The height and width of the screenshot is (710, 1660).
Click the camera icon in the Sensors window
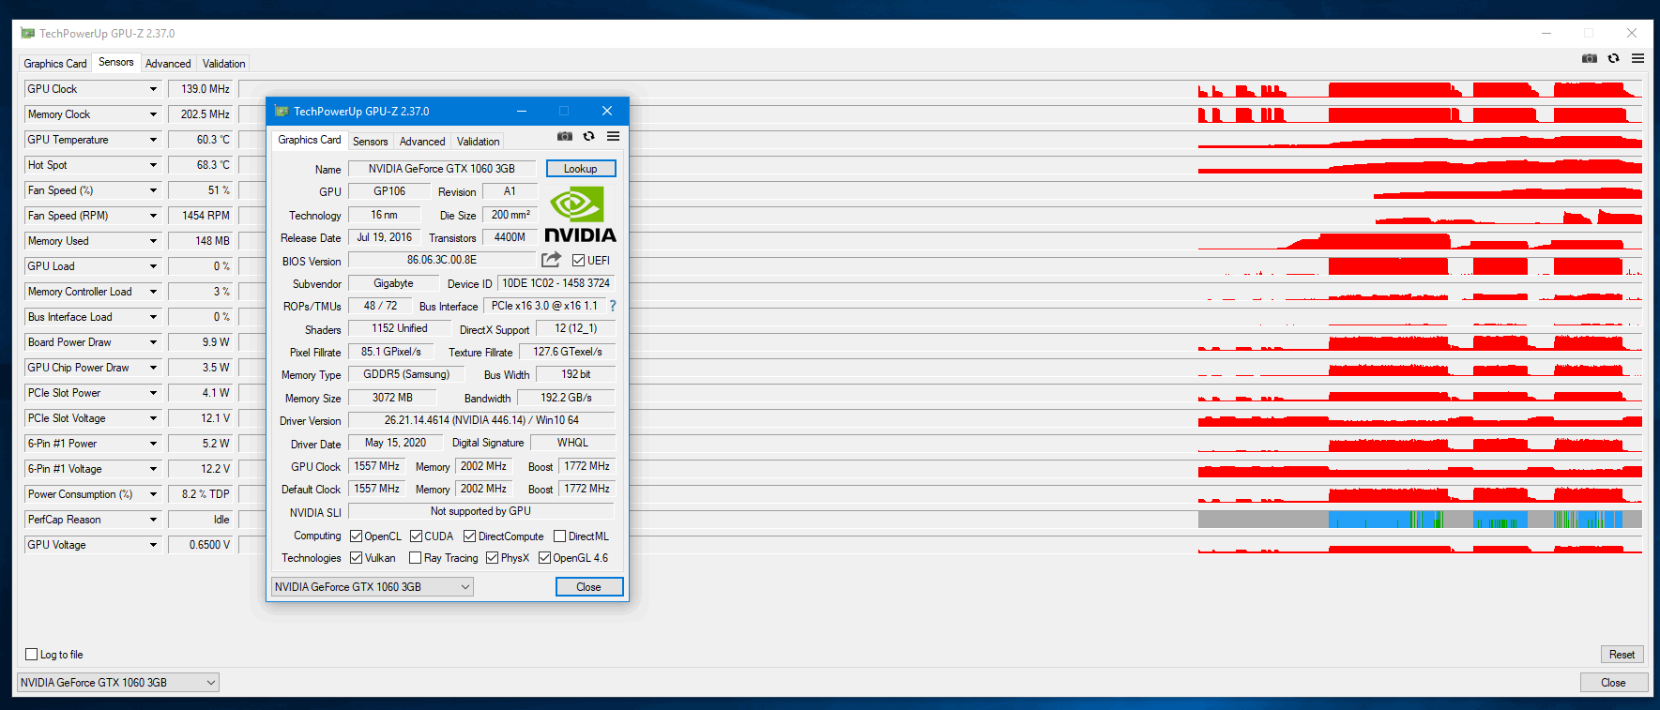tap(1590, 58)
